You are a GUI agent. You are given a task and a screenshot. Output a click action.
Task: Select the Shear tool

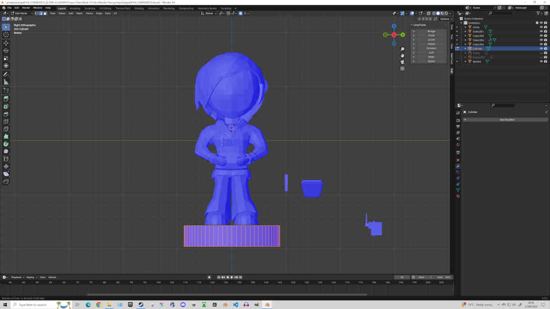tap(6, 174)
